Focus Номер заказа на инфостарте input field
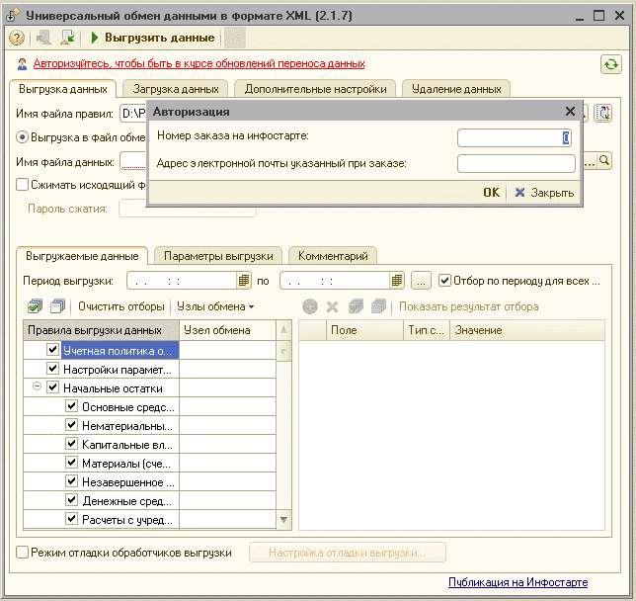Viewport: 636px width, 601px height. (x=516, y=138)
